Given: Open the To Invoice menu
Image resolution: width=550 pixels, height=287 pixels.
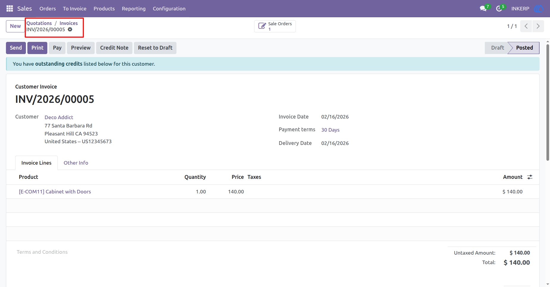Looking at the screenshot, I should pos(75,9).
